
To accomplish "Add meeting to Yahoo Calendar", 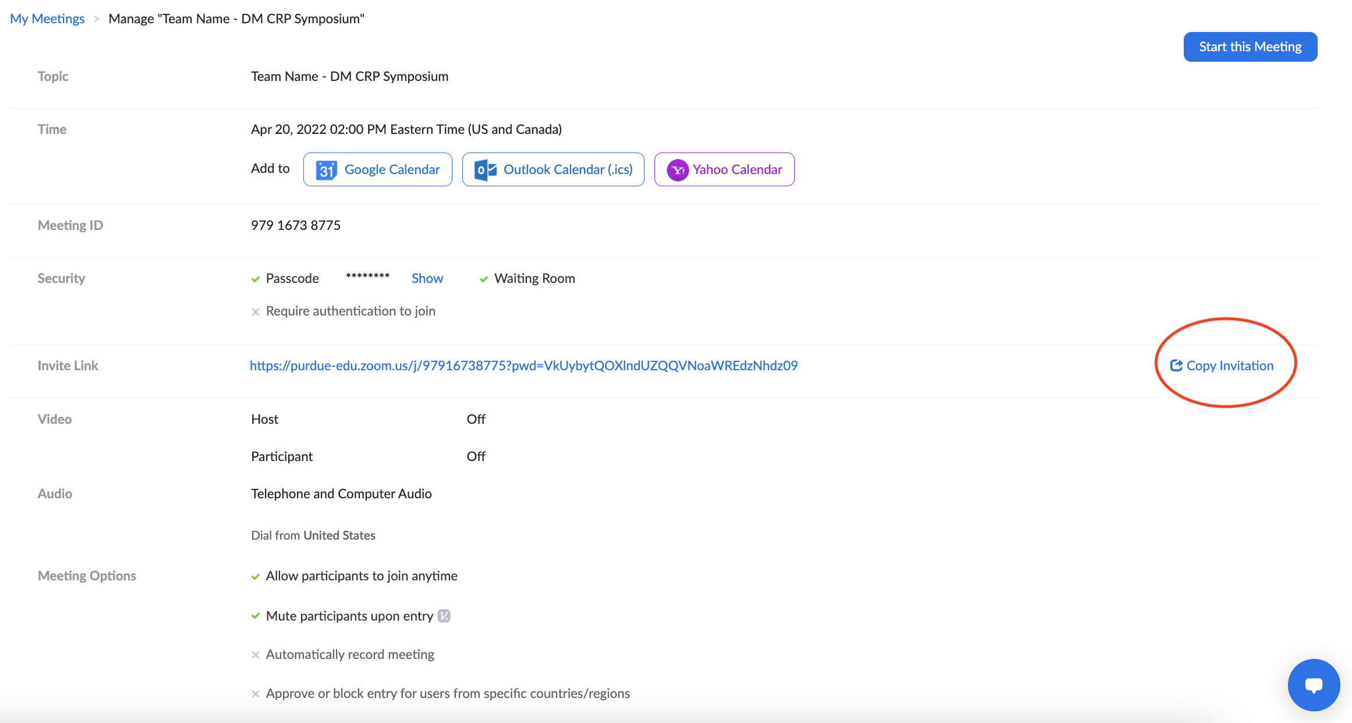I will 724,169.
